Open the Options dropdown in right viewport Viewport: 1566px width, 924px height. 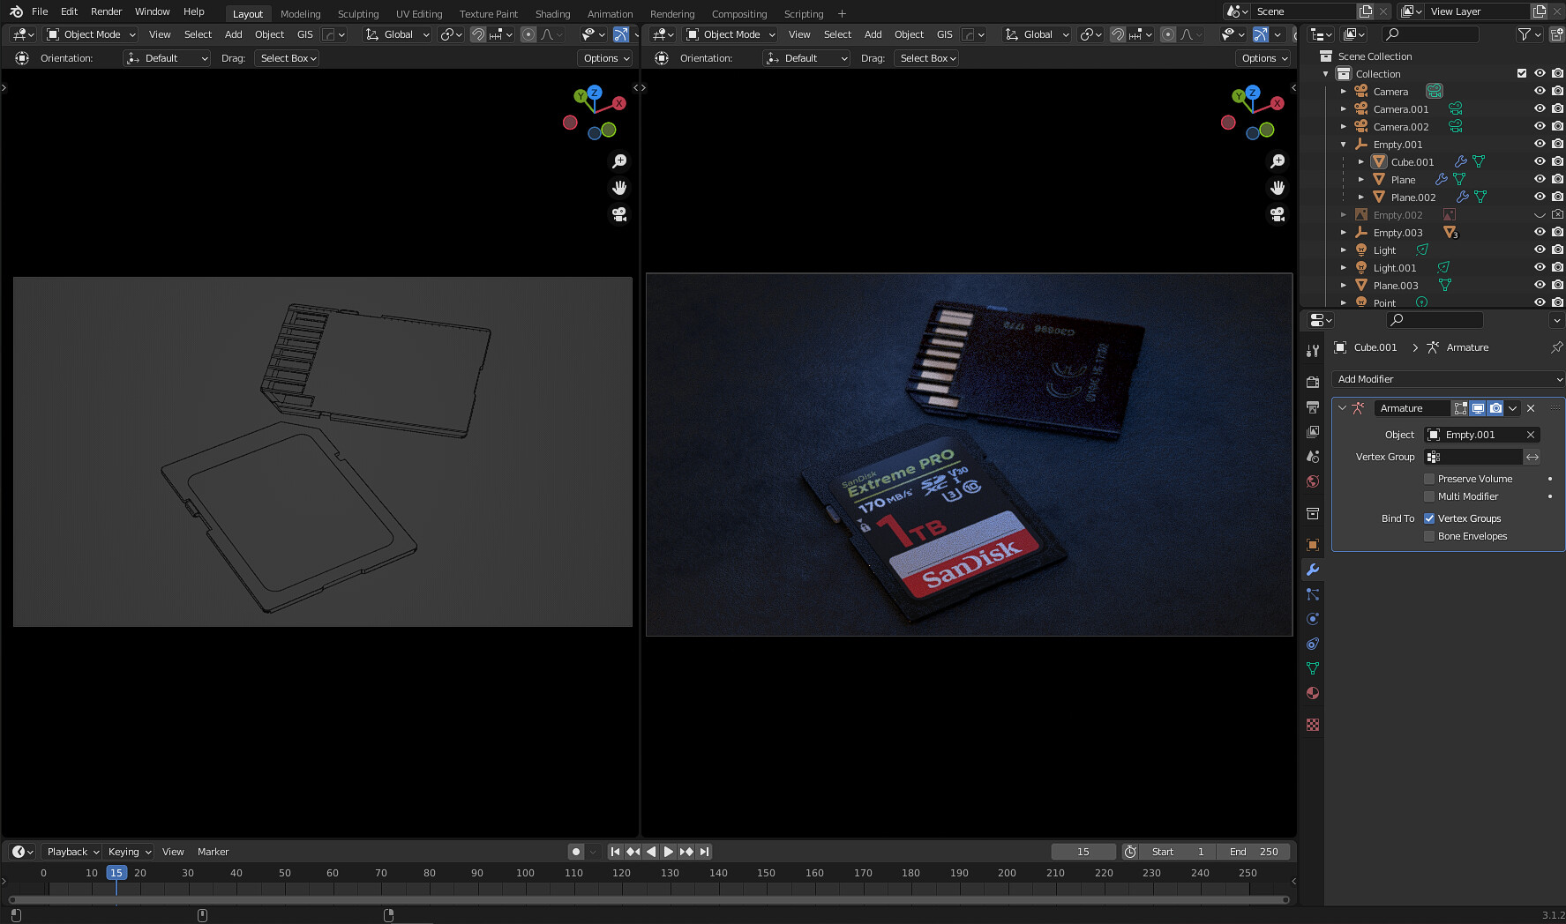pyautogui.click(x=1263, y=58)
